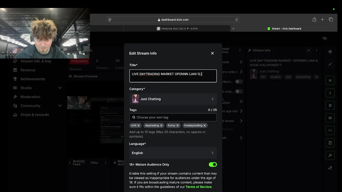Toggle the switch beside 'ribers...' in Channel actions
Image resolution: width=342 pixels, height=192 pixels.
pyautogui.click(x=239, y=82)
